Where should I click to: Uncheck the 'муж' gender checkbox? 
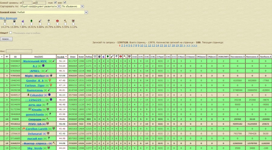pos(55,2)
